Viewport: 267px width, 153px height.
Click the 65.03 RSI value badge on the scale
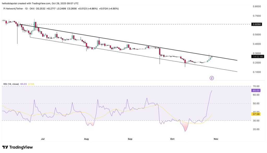tap(257, 90)
